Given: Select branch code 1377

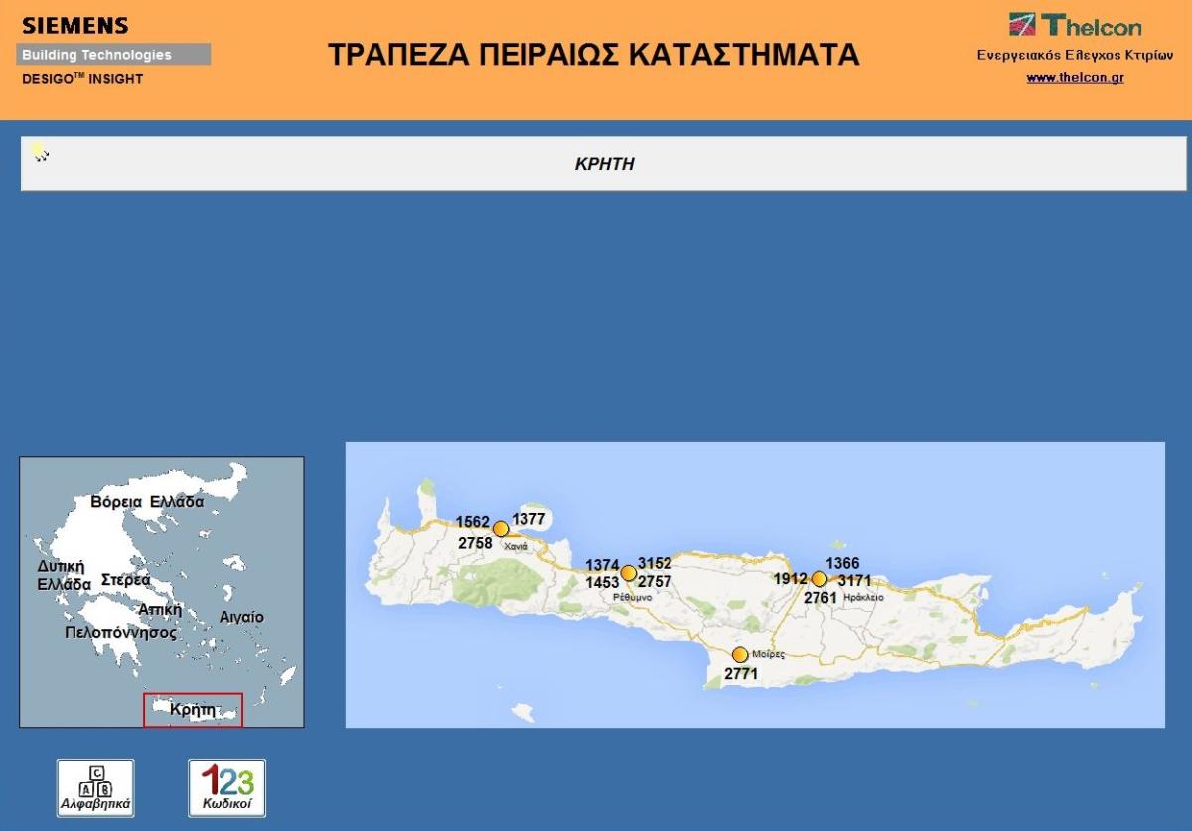Looking at the screenshot, I should [x=529, y=519].
